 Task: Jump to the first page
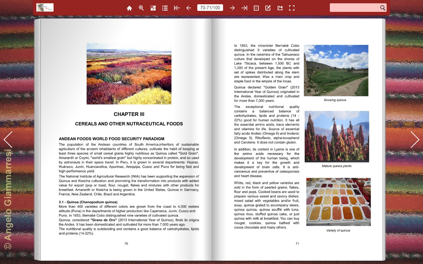[x=177, y=8]
